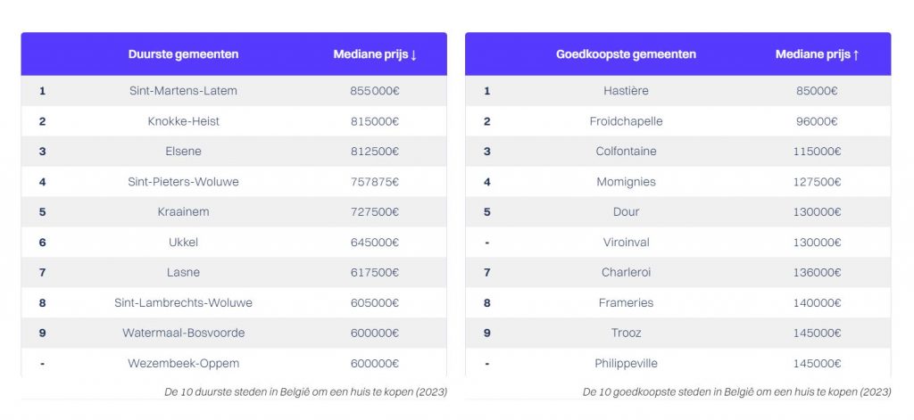Sort by the Mediane prijs ascending arrow header

(x=817, y=54)
